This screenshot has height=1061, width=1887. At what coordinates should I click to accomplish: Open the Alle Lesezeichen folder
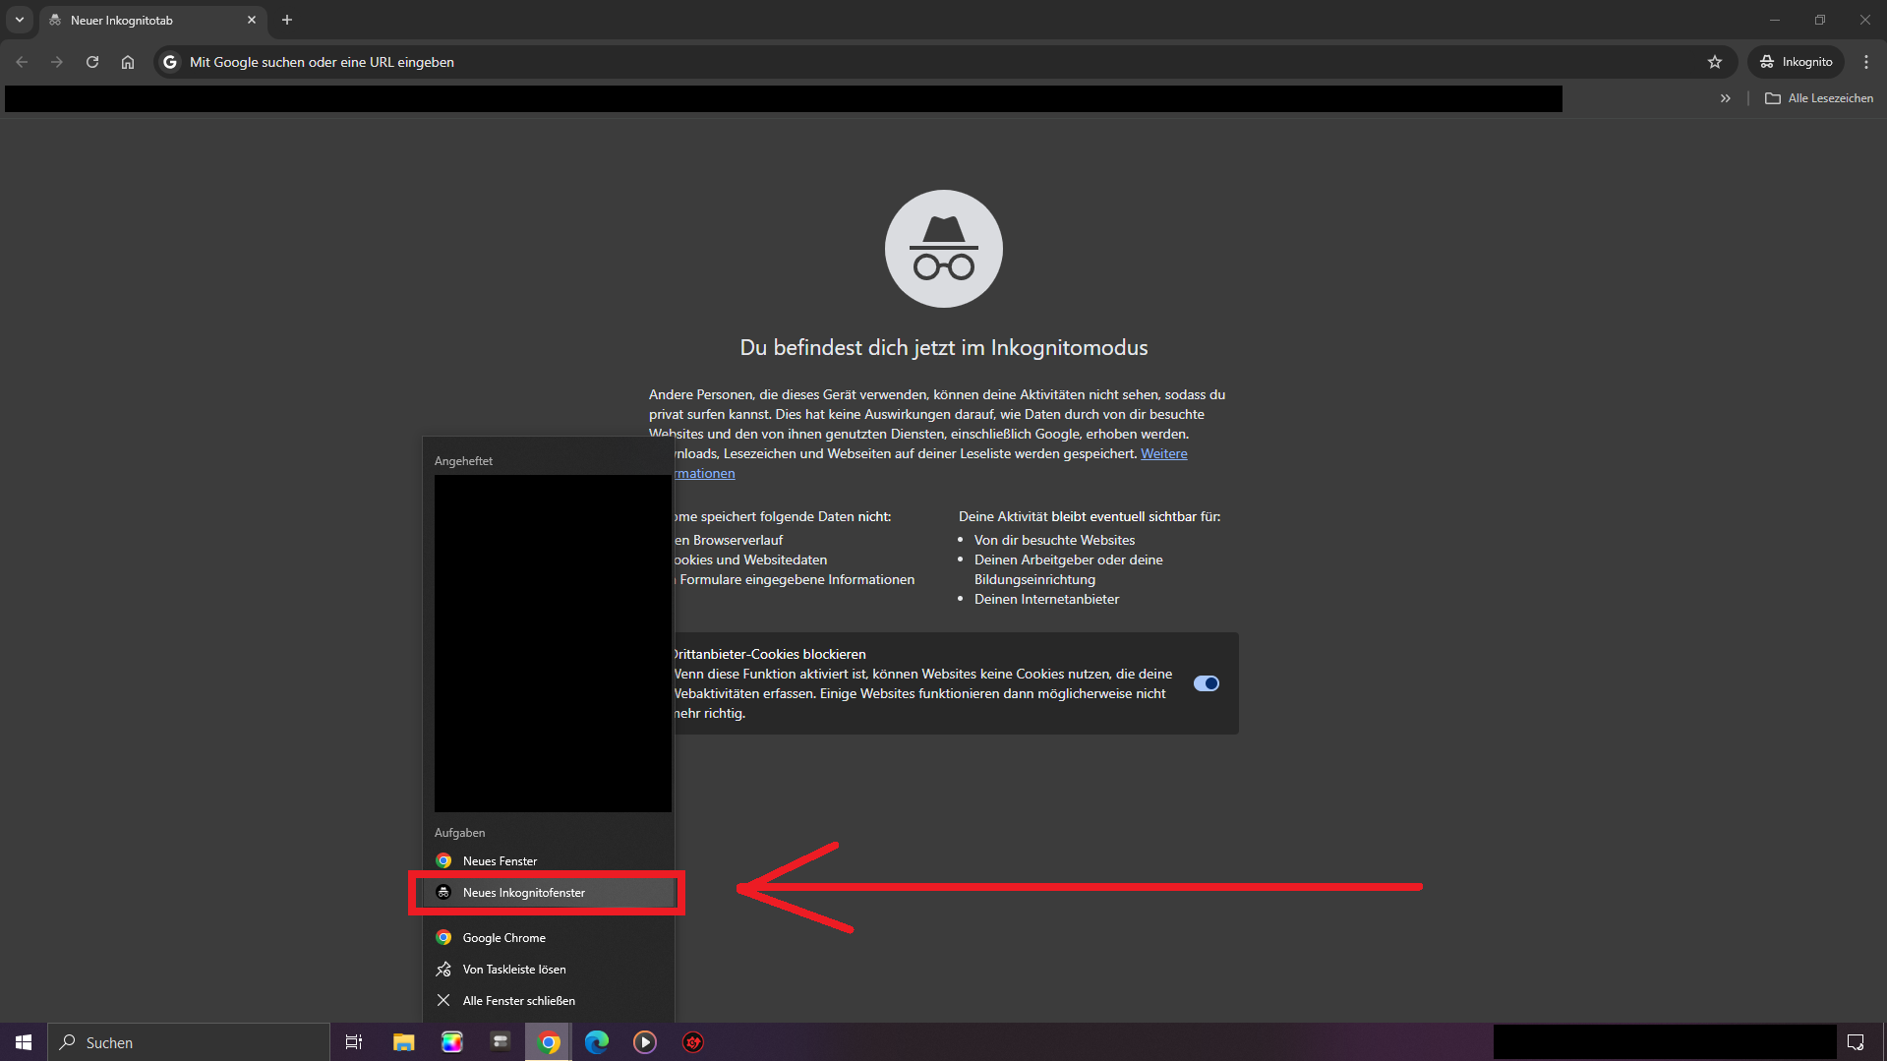(x=1819, y=98)
